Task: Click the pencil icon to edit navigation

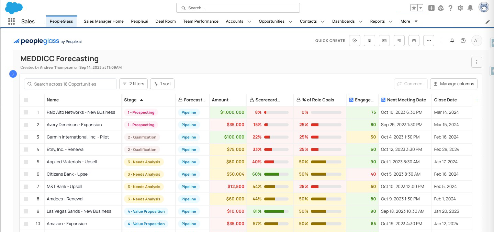Action: click(487, 22)
